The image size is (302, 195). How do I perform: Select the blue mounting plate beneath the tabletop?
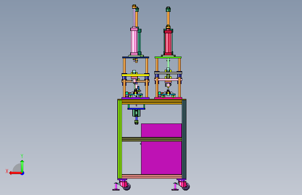136,109
